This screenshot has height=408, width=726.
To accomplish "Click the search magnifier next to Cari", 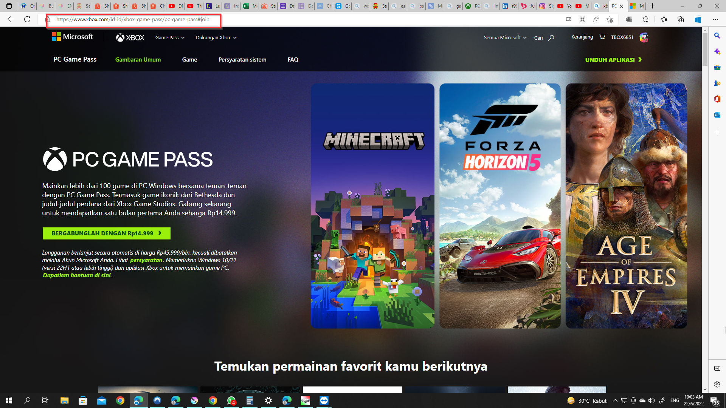I will coord(551,38).
